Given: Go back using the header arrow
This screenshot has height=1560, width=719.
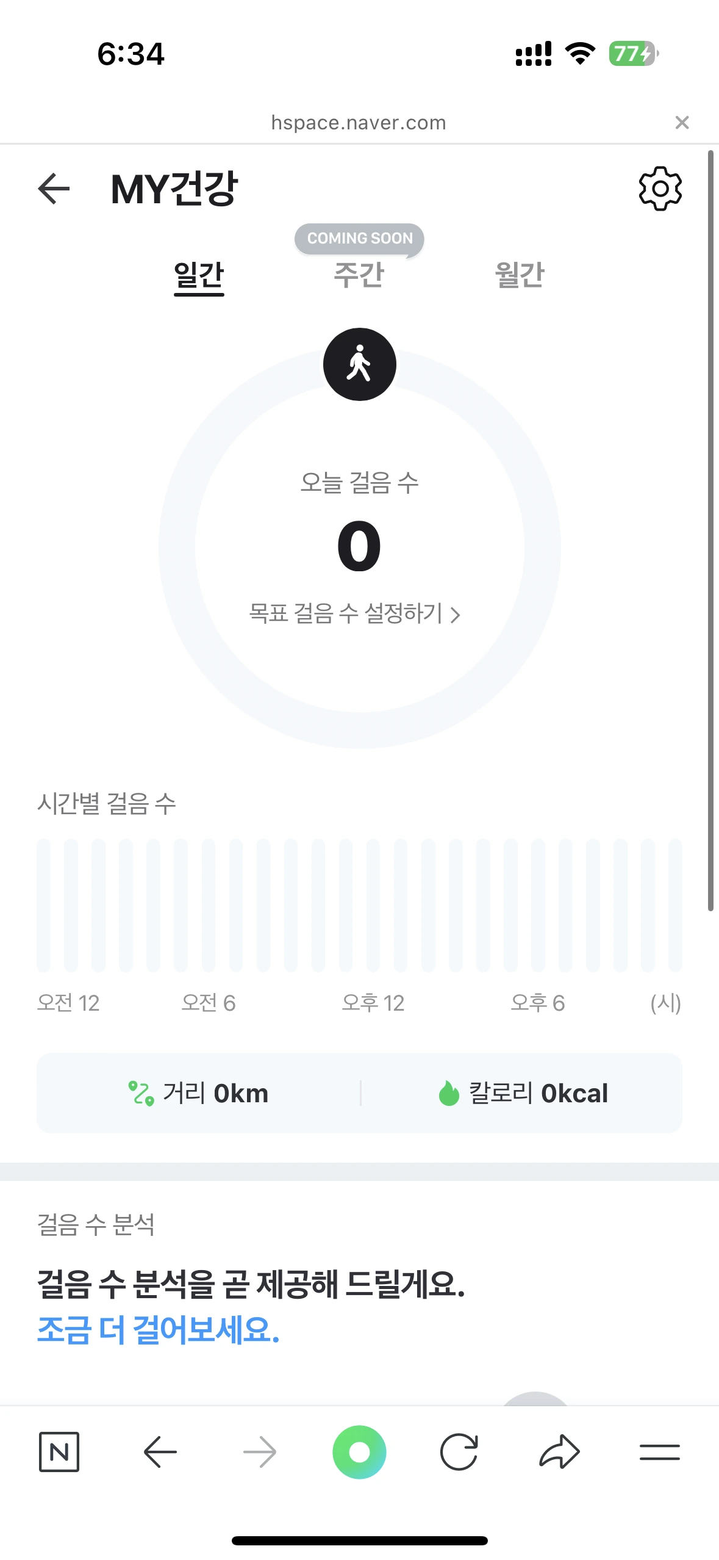Looking at the screenshot, I should pos(54,189).
